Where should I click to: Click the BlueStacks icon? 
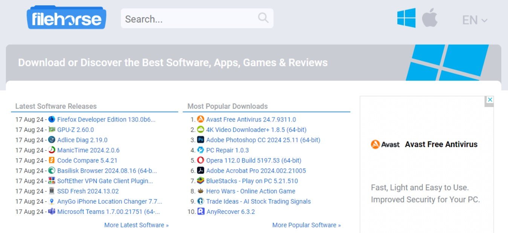pyautogui.click(x=201, y=181)
